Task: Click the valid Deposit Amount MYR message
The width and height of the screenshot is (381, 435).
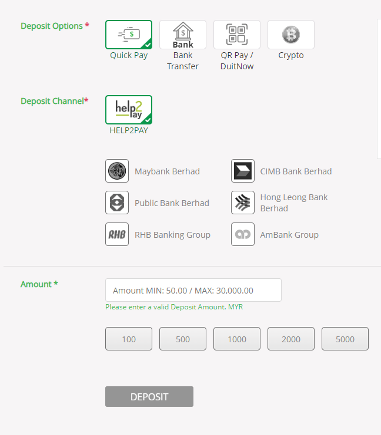Action: pos(174,307)
